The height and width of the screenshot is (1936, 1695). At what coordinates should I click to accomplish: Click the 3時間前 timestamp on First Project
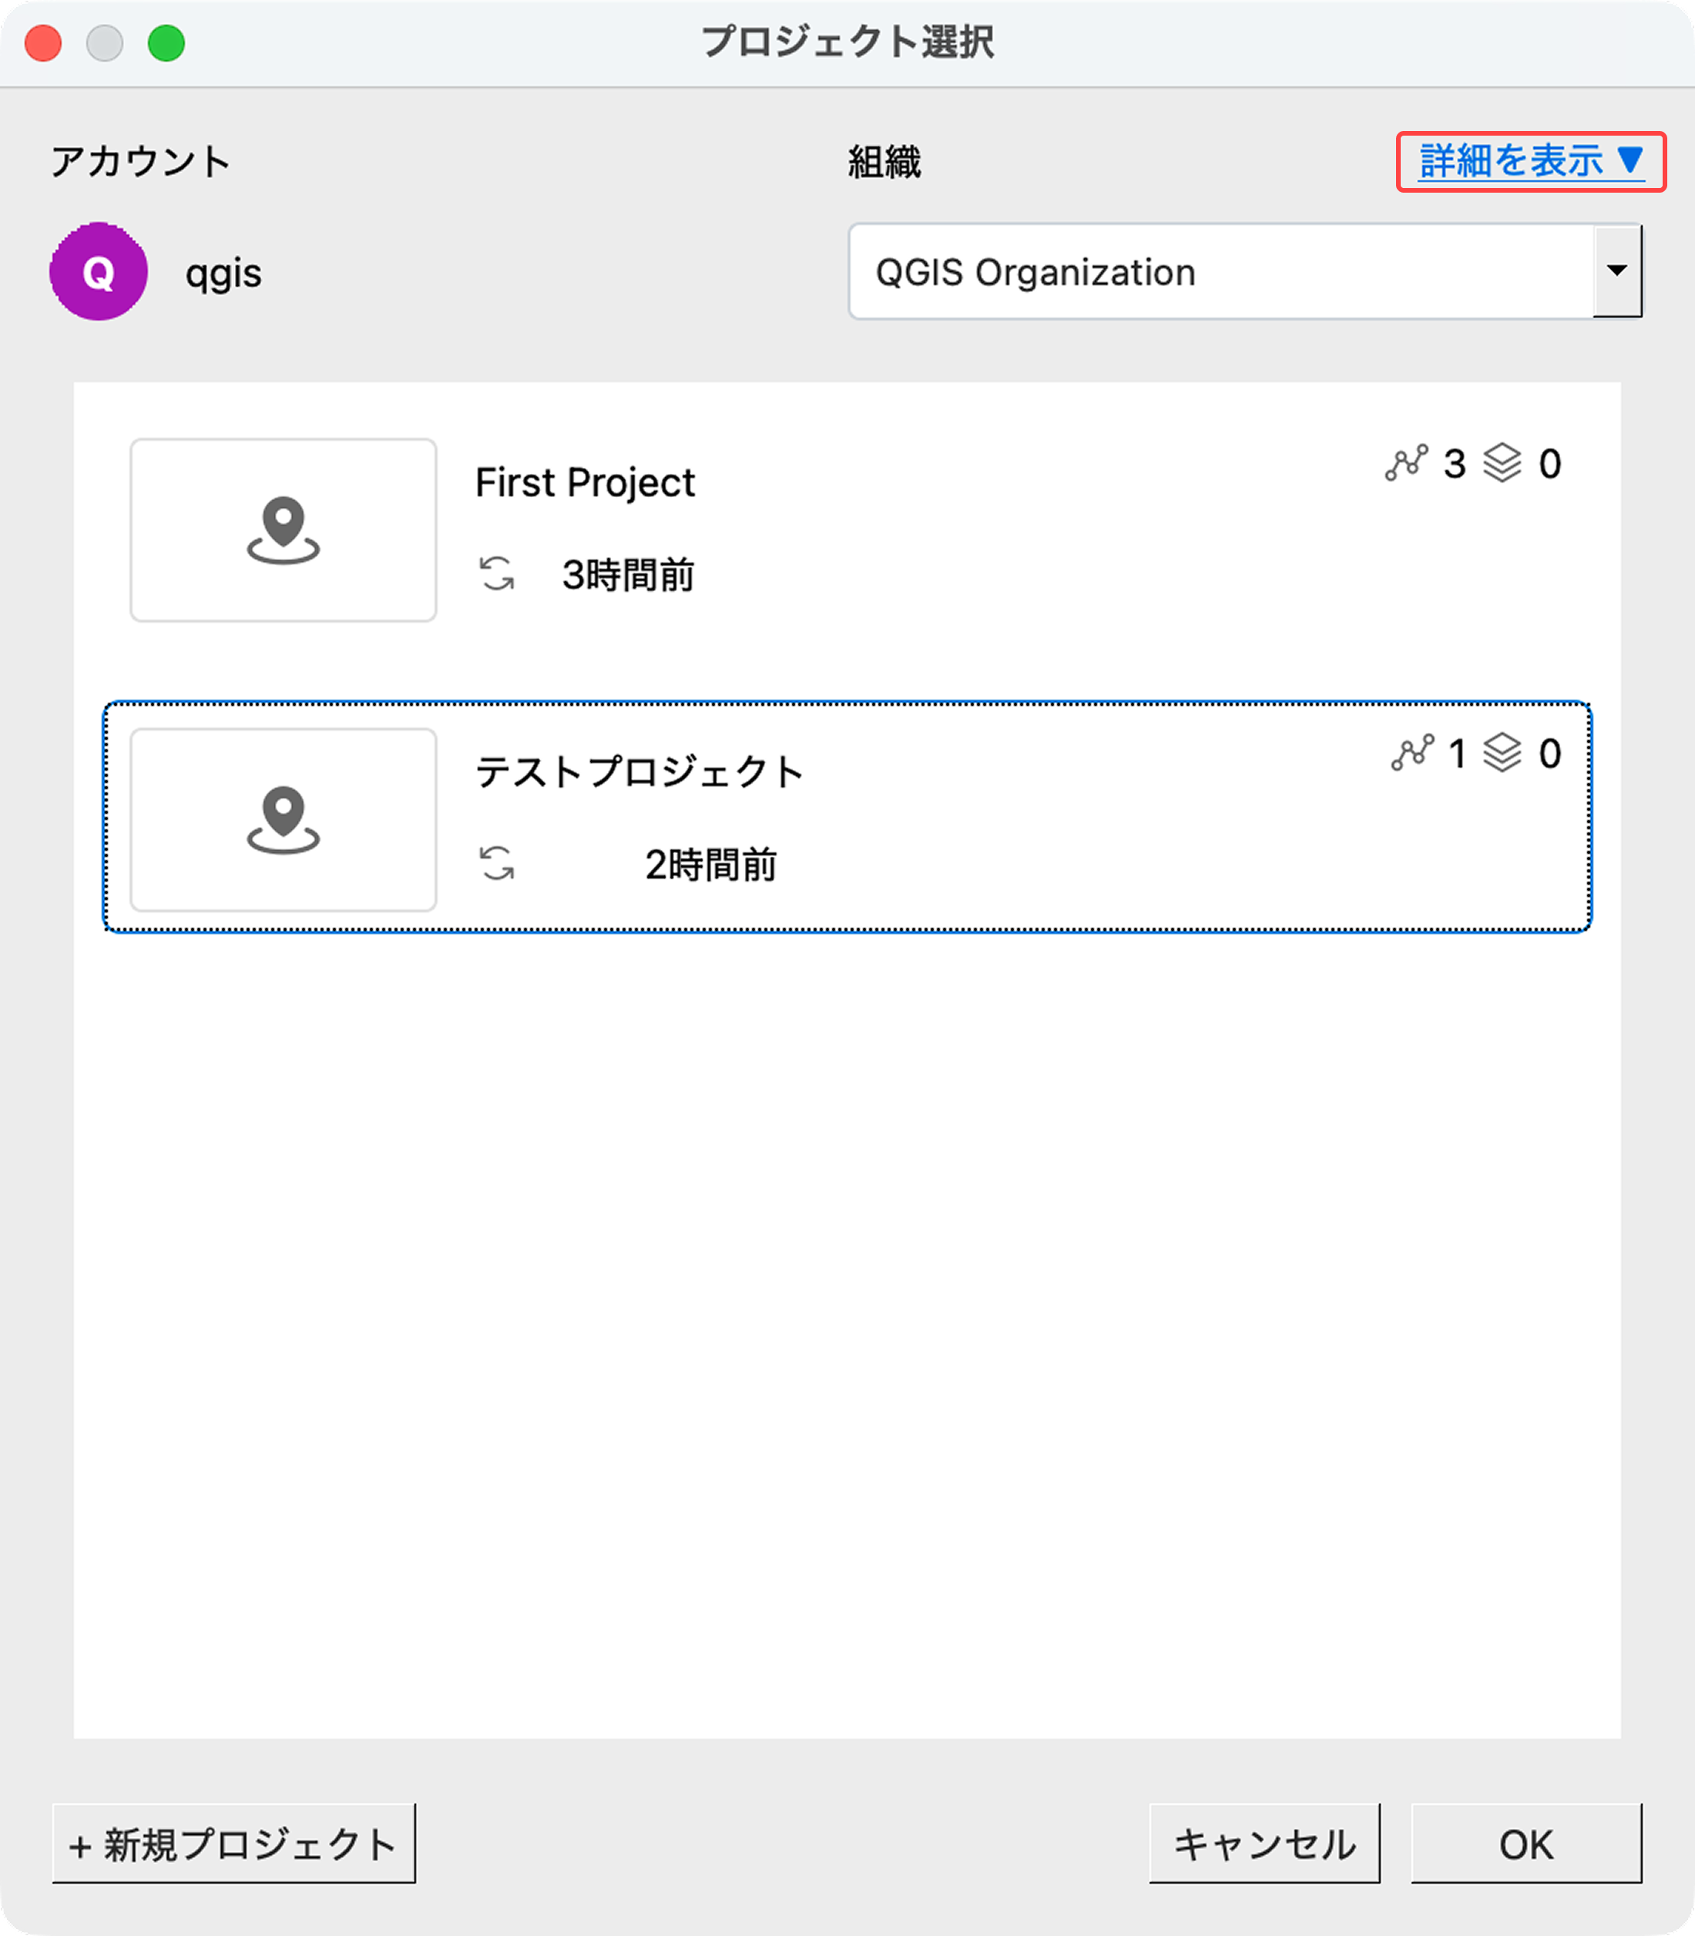coord(627,573)
